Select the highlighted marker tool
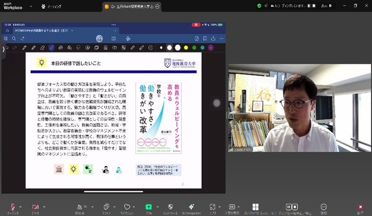Image resolution: width=372 pixels, height=216 pixels. click(52, 48)
